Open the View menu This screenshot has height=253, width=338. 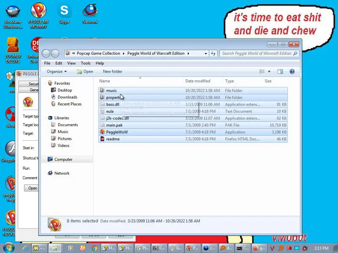[x=71, y=63]
